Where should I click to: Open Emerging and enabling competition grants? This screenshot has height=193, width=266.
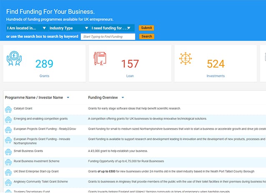[40, 118]
